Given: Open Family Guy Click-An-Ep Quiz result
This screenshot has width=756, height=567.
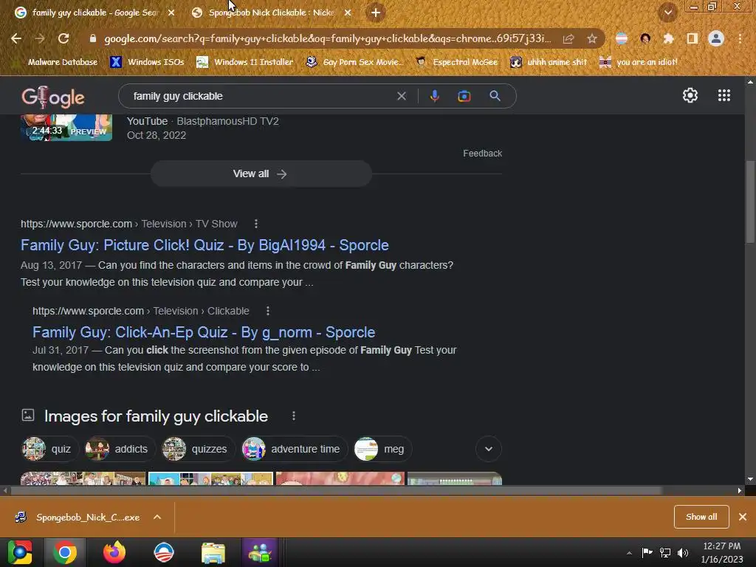Looking at the screenshot, I should [x=204, y=332].
